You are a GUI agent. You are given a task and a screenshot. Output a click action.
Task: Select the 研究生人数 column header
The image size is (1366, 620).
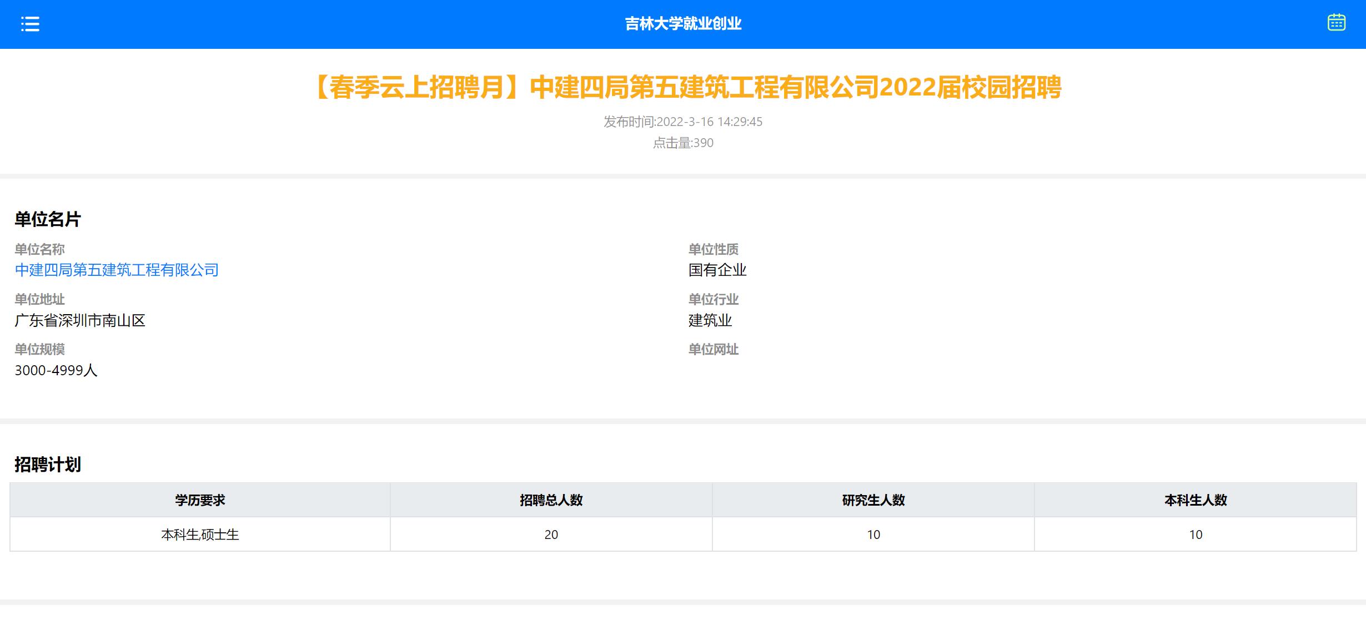[873, 500]
